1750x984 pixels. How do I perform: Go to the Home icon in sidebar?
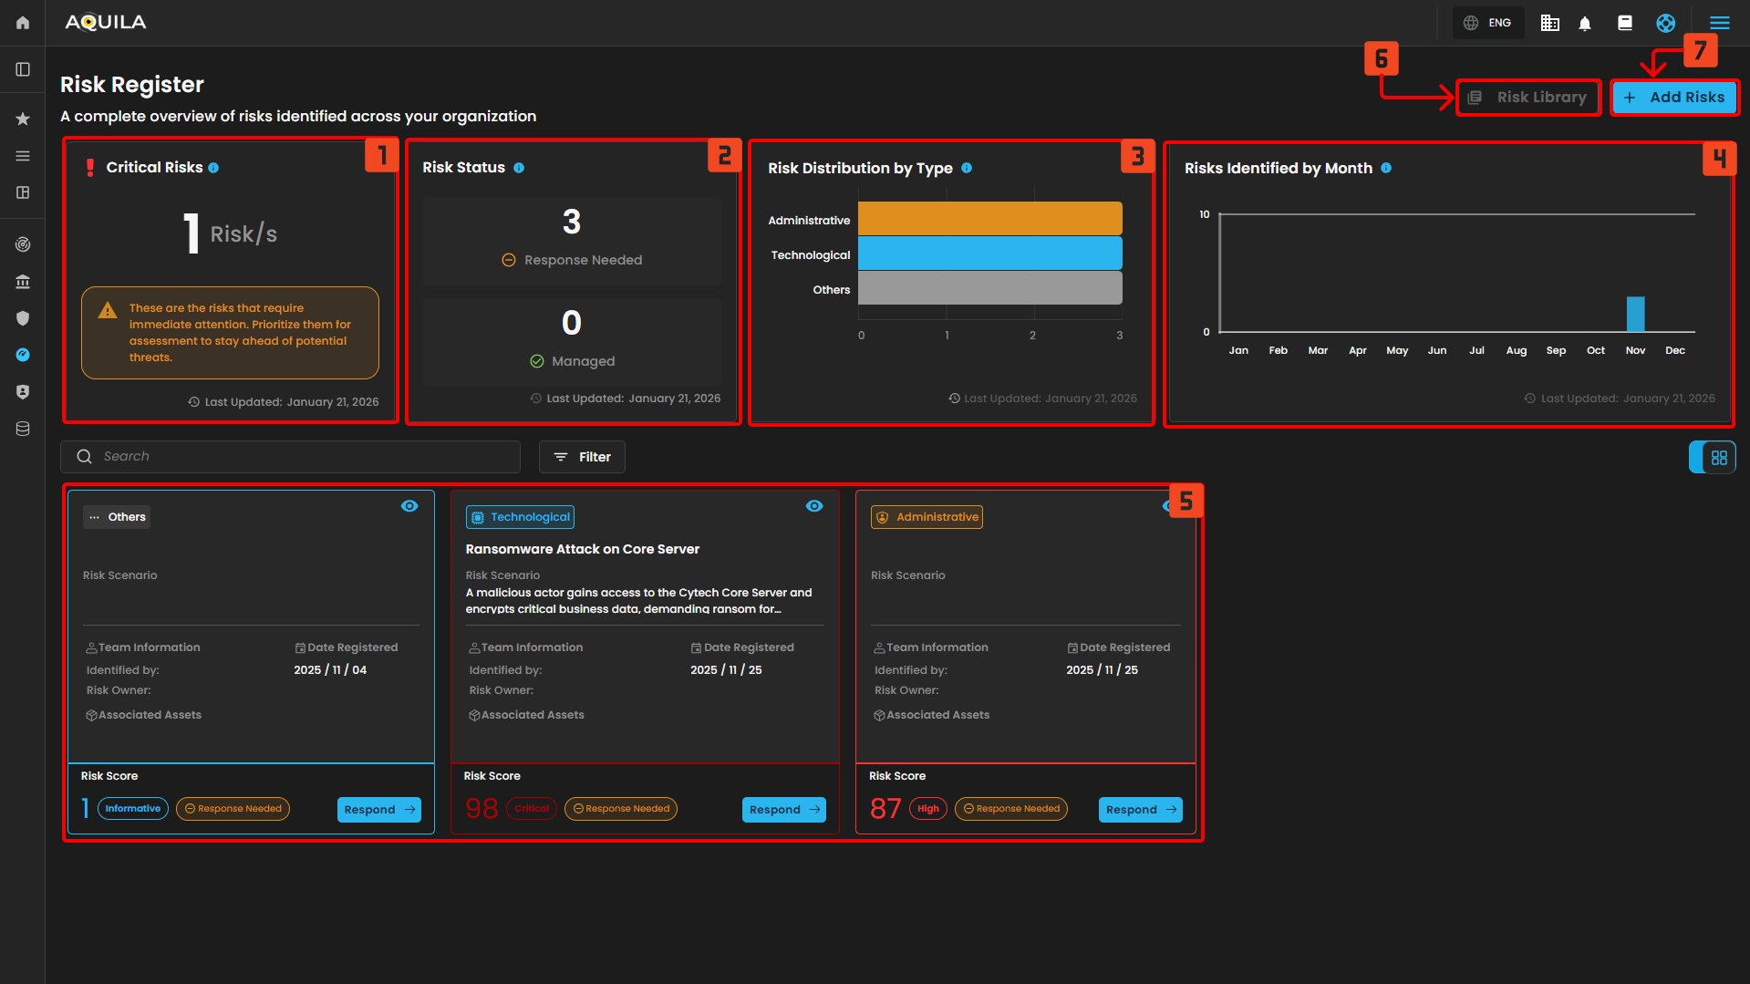tap(23, 23)
